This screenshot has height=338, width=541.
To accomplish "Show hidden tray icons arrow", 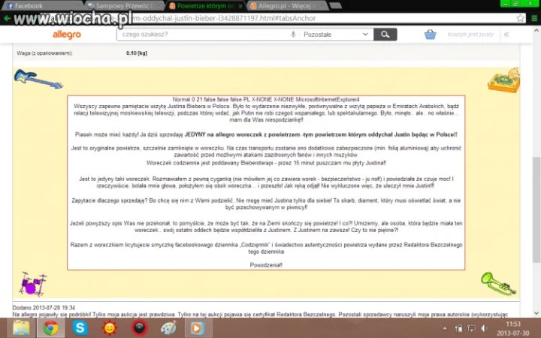I will 445,328.
